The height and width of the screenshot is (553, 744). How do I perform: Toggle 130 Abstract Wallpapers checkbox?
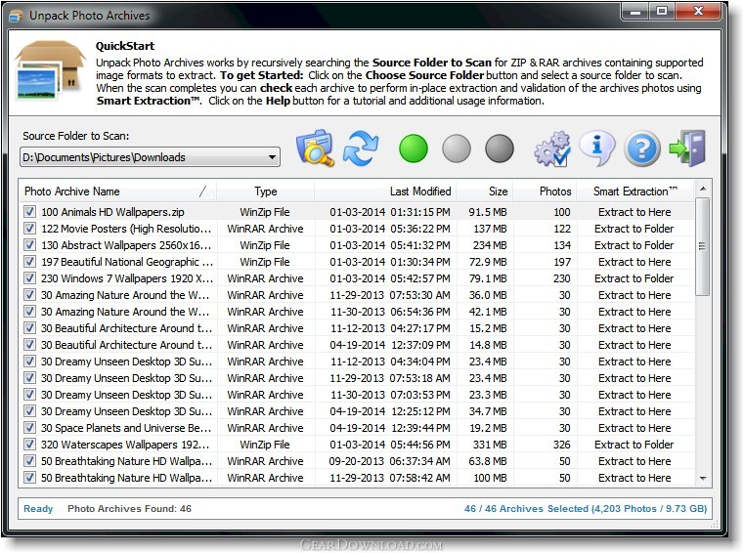click(x=29, y=244)
